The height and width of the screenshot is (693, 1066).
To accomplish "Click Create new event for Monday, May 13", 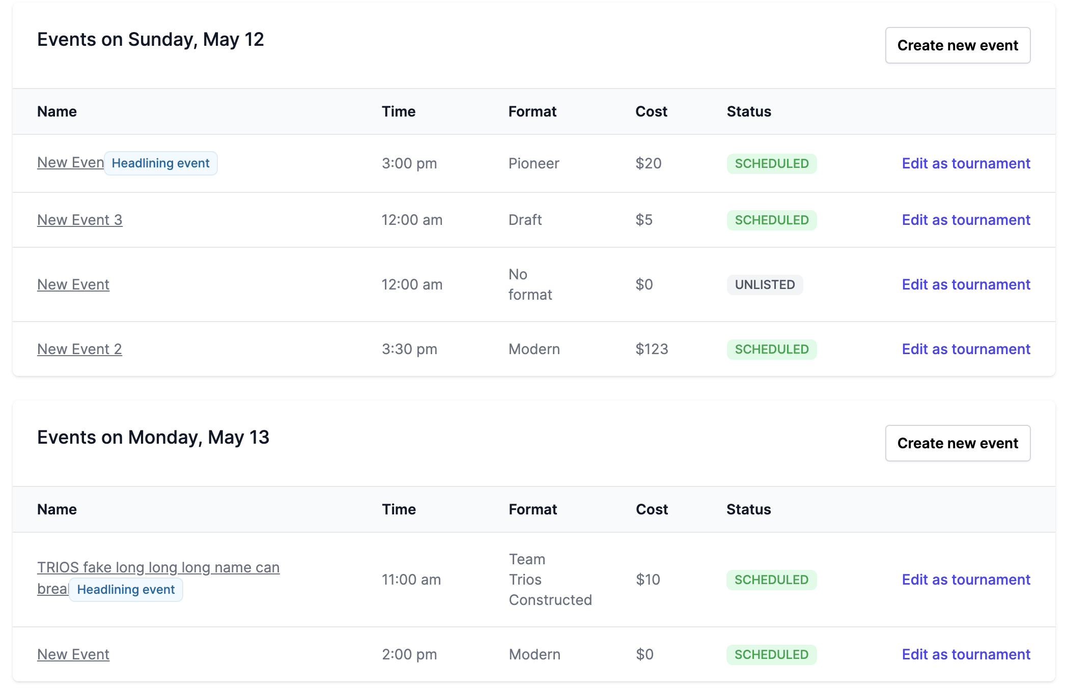I will [957, 443].
